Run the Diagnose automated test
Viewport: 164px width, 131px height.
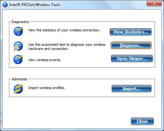point(131,45)
